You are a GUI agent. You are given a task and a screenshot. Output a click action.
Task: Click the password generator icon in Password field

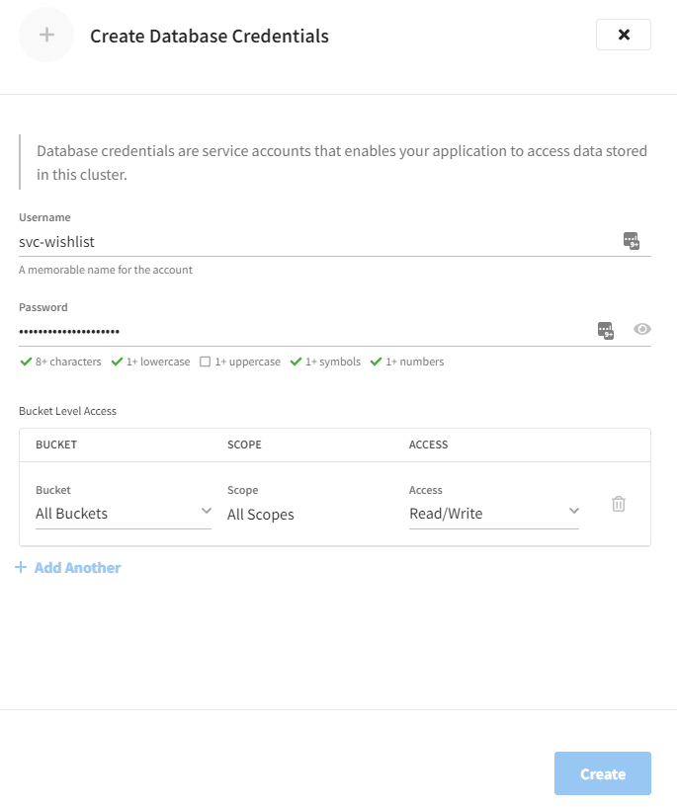605,330
